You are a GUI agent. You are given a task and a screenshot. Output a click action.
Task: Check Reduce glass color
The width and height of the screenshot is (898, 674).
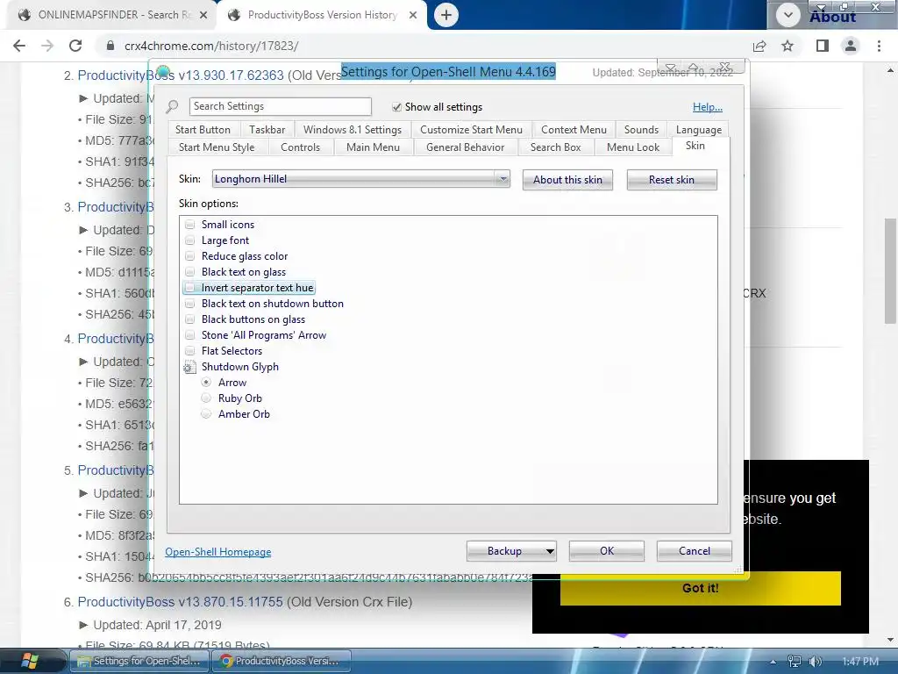point(189,256)
